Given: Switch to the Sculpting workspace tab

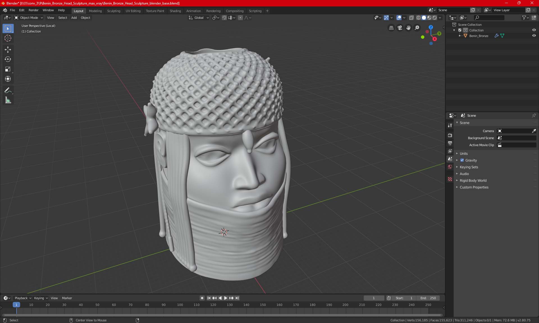Looking at the screenshot, I should [x=114, y=11].
